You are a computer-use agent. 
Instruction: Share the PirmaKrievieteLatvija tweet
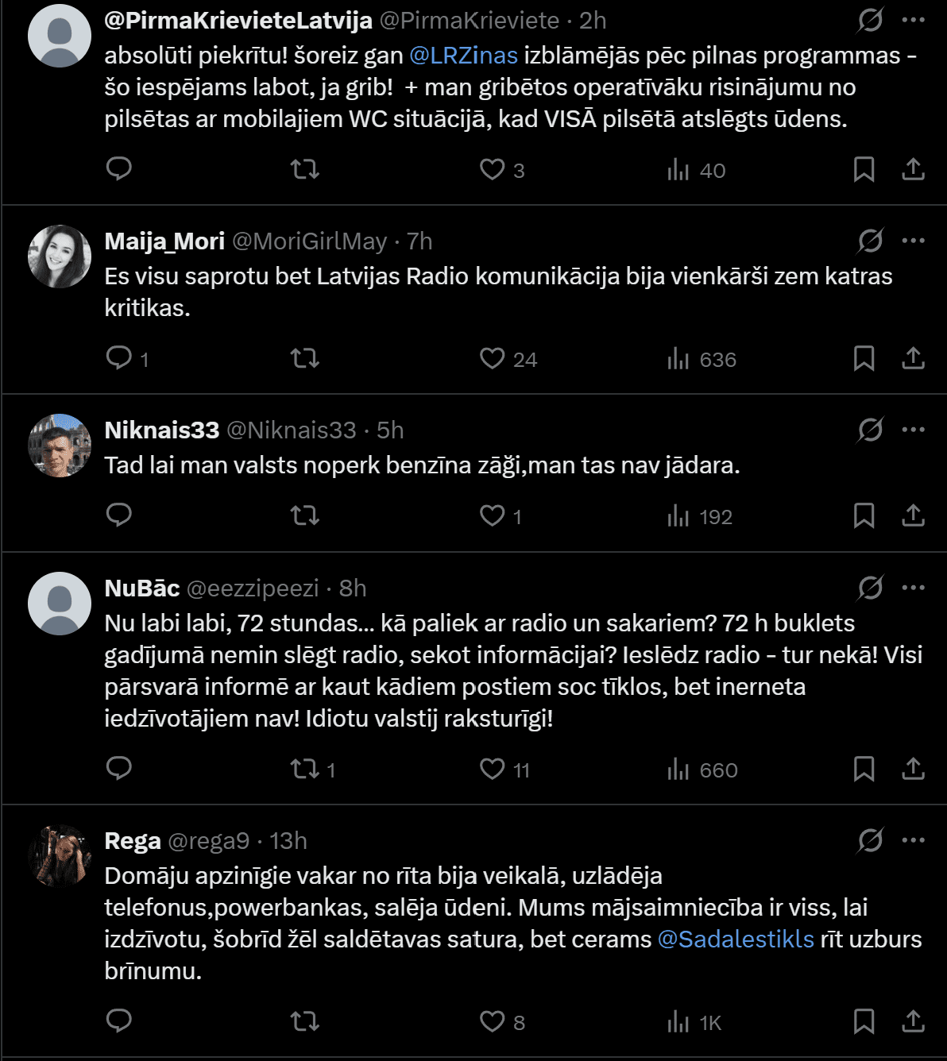point(913,169)
